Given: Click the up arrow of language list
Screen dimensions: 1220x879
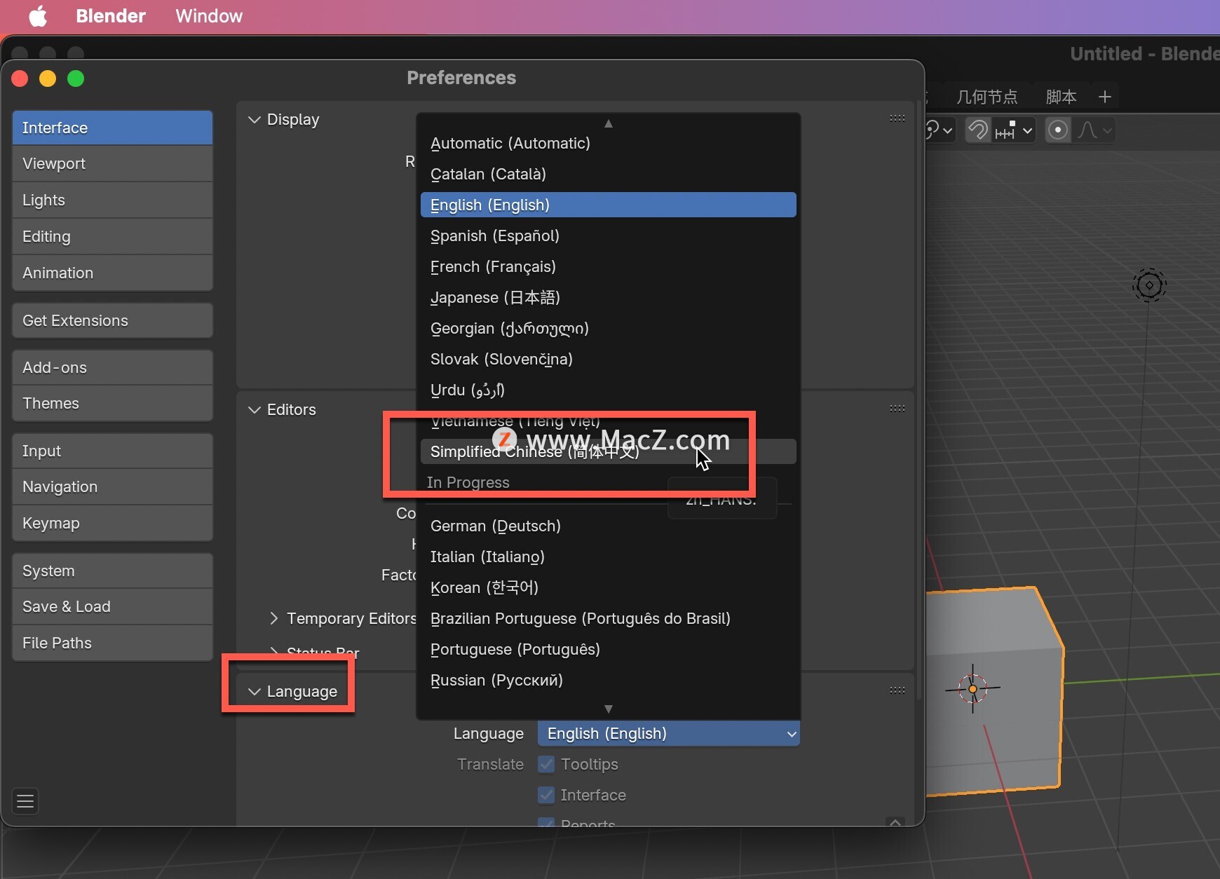Looking at the screenshot, I should [x=609, y=123].
